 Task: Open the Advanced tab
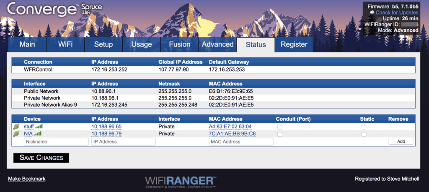click(217, 45)
